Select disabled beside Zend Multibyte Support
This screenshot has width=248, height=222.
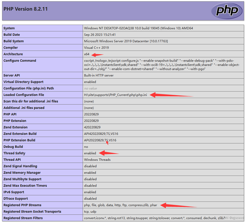click(90, 179)
